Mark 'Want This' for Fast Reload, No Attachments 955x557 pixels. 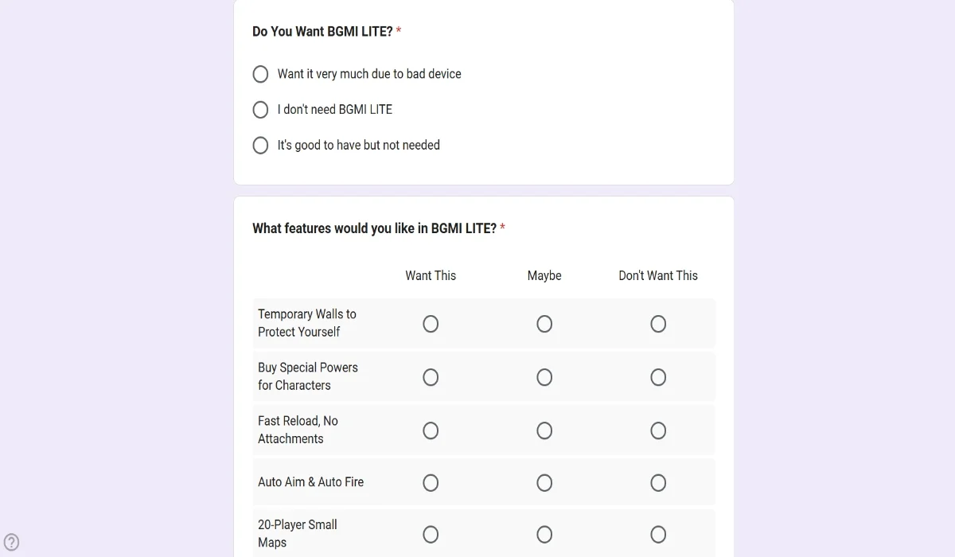[x=431, y=430]
